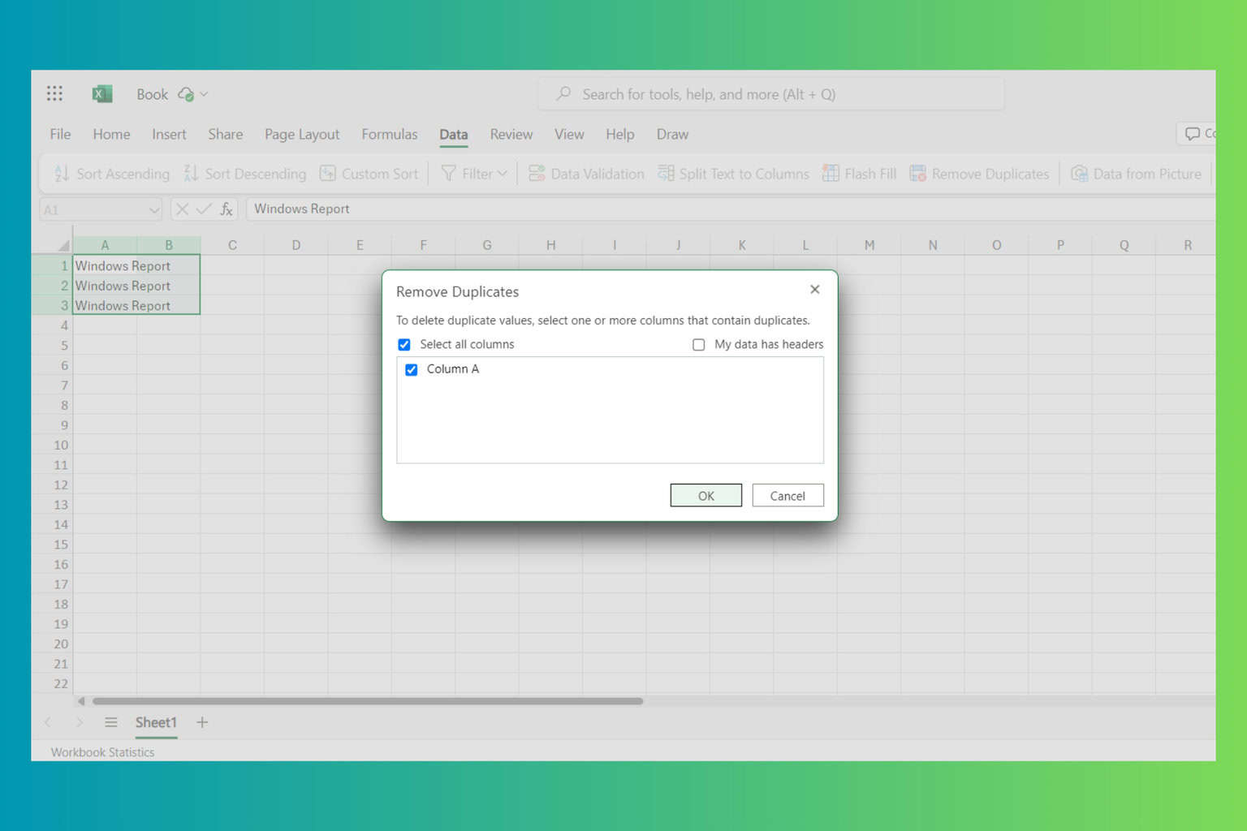
Task: Select column A header
Action: (x=105, y=245)
